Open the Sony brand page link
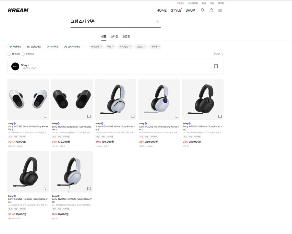Screen dimensions: 292x234 pyautogui.click(x=25, y=65)
